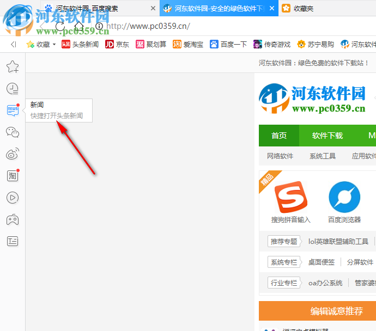
Task: Open the 河东软件 bookmark
Action: point(358,44)
